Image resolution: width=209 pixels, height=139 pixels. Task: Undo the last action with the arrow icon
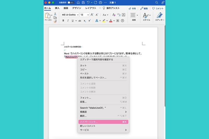tap(88, 3)
